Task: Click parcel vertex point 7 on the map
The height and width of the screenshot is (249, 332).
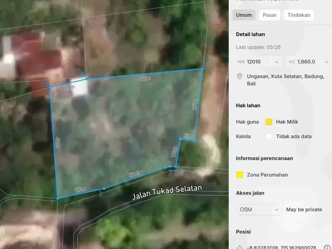Action: point(195,141)
